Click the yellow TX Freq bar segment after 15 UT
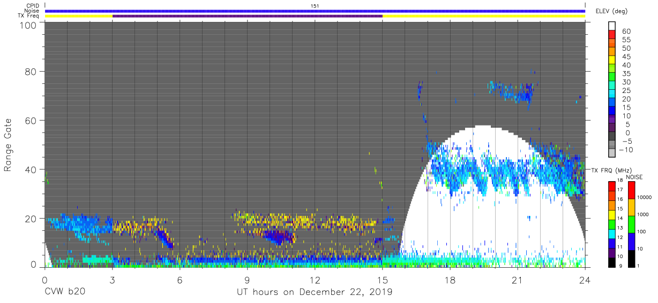Image resolution: width=658 pixels, height=303 pixels. 484,16
